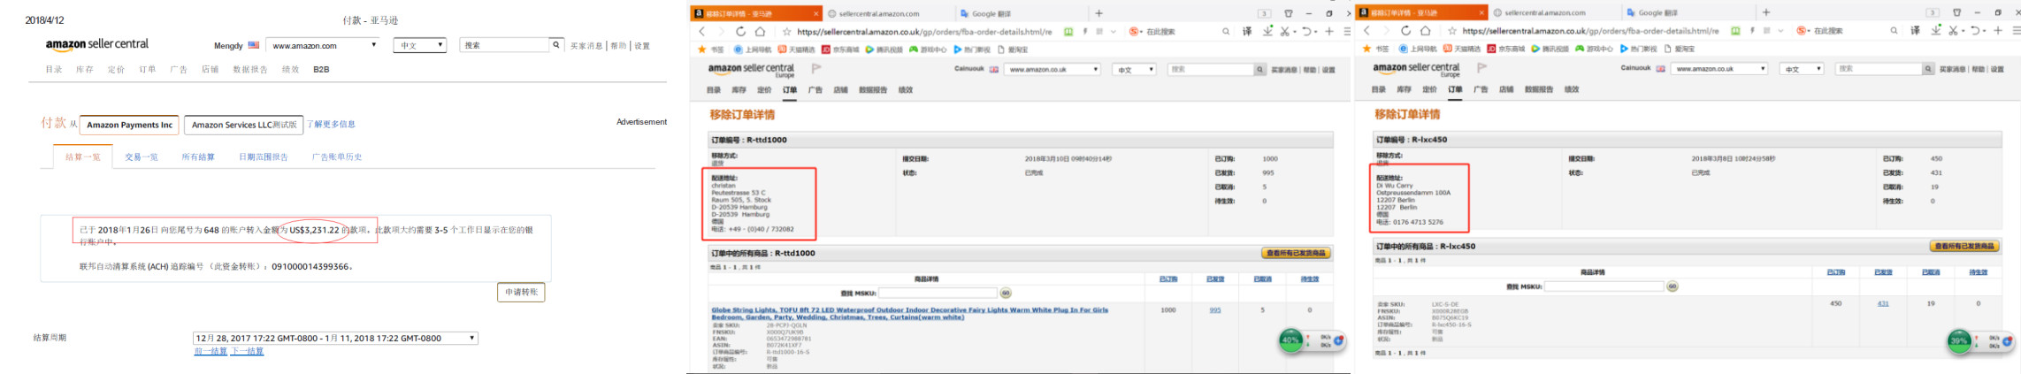Open 京东商城 bookmark in R-ttd1000 window
Image resolution: width=2021 pixels, height=374 pixels.
coord(841,50)
